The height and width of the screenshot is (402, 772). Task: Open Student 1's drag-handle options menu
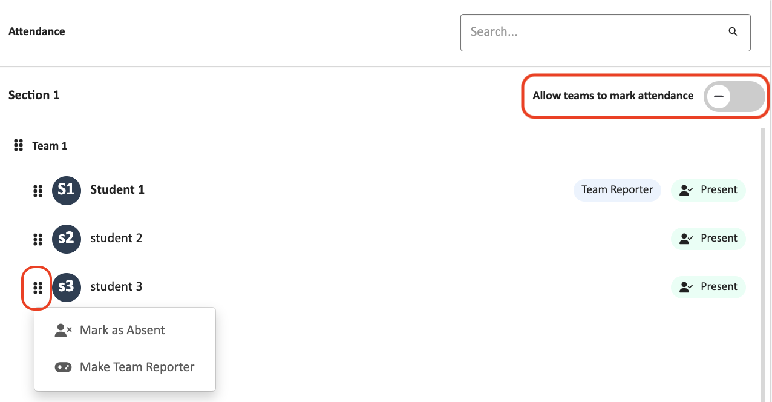click(38, 190)
